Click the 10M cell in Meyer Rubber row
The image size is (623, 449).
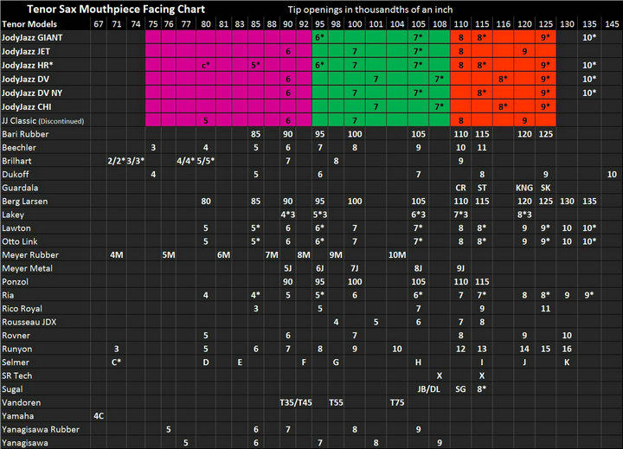coord(397,254)
